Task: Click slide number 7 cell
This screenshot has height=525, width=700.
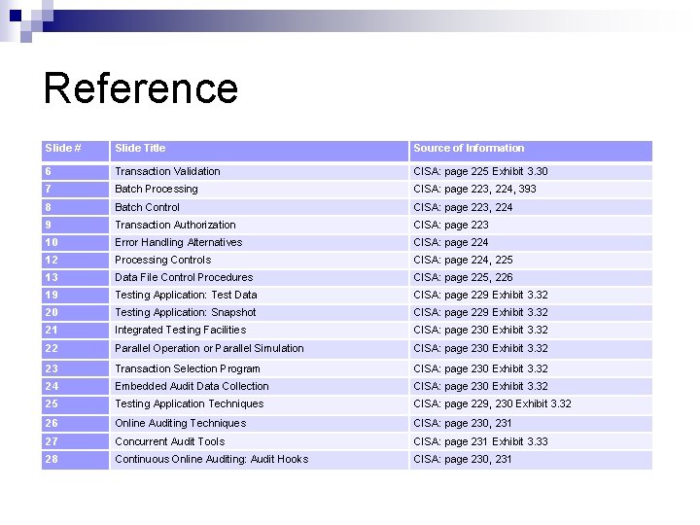Action: tap(76, 190)
